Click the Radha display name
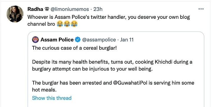 coord(35,9)
